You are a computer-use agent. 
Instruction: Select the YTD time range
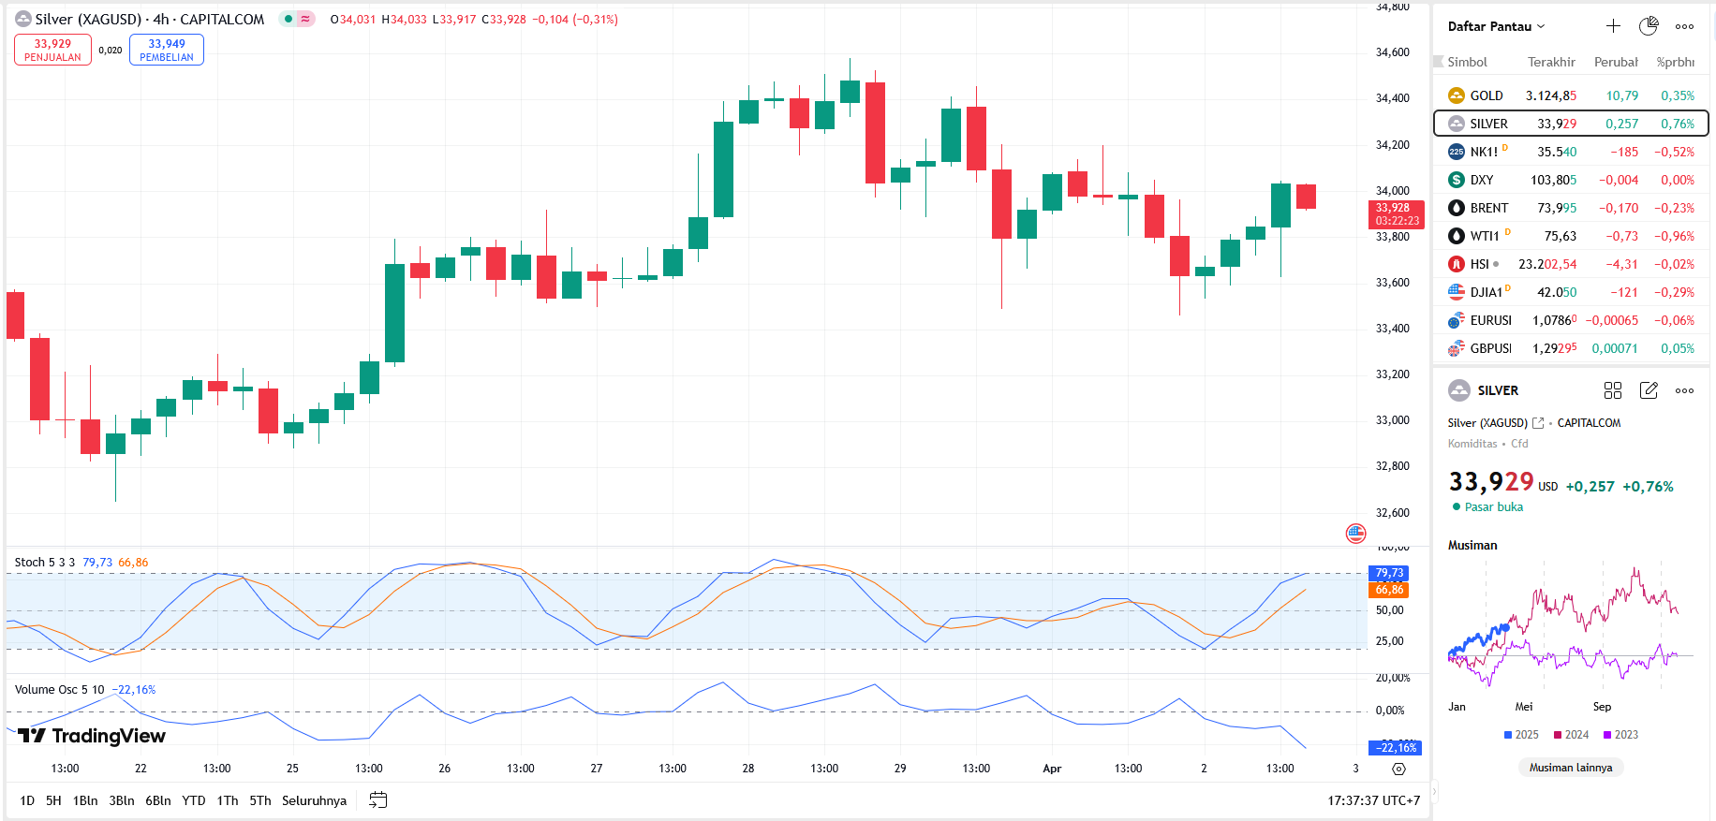(x=193, y=800)
